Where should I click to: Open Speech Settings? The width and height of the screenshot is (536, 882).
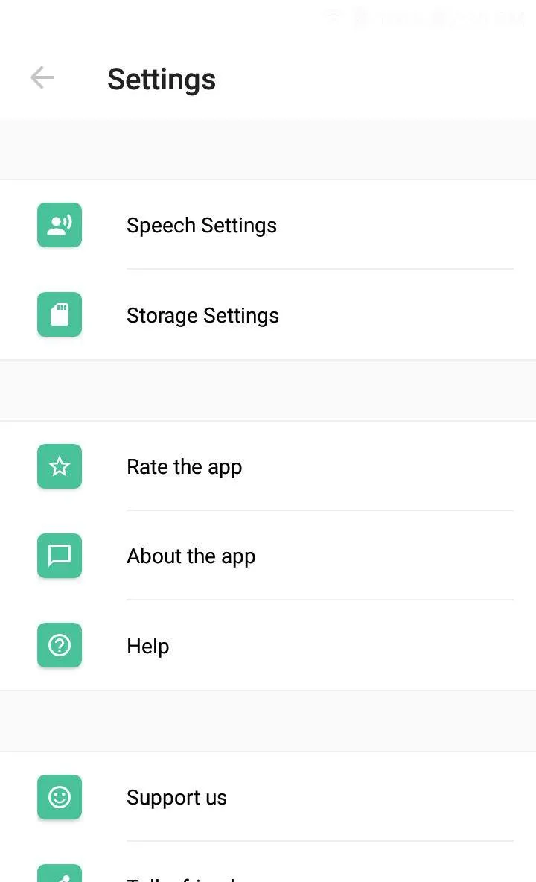[x=201, y=225]
